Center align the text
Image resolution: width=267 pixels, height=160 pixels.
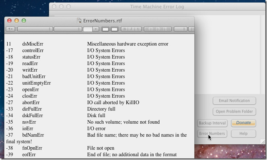154,29
